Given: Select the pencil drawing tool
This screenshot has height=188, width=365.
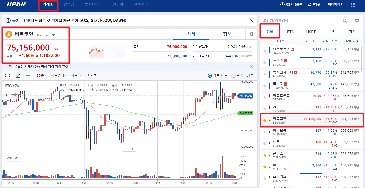Looking at the screenshot, I should click(18, 75).
